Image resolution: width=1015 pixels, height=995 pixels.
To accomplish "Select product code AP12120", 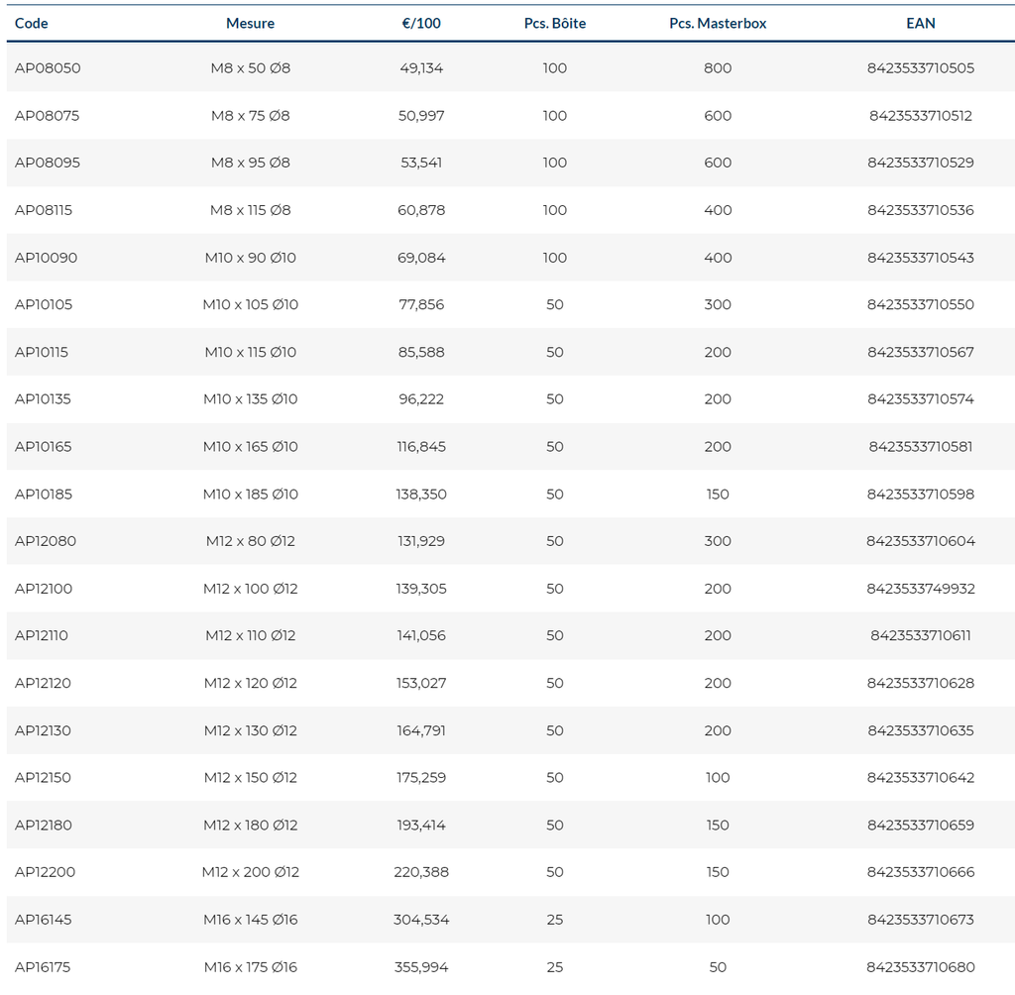I will coord(43,683).
